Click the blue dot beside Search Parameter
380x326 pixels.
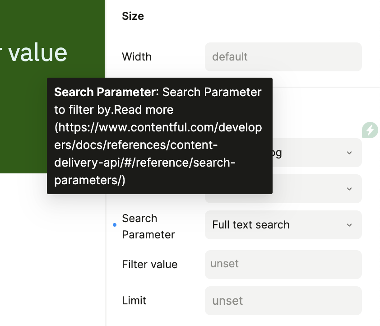click(x=114, y=225)
